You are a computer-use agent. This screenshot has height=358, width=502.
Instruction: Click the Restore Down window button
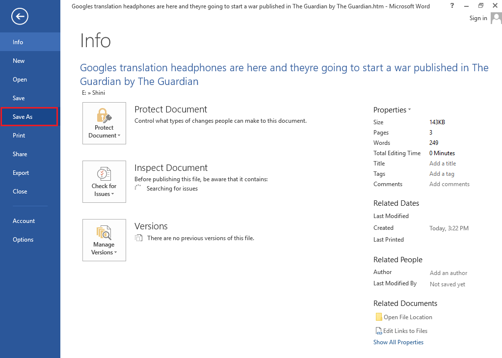point(480,5)
